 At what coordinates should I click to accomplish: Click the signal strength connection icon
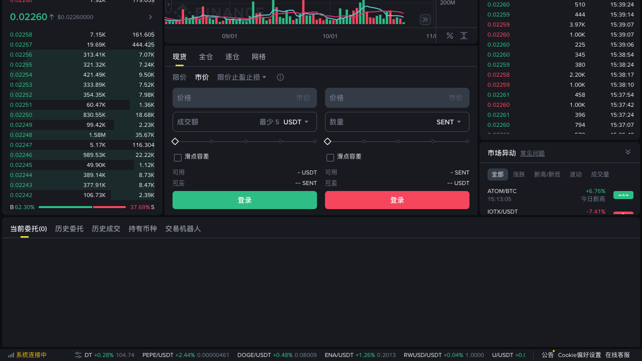(11, 355)
